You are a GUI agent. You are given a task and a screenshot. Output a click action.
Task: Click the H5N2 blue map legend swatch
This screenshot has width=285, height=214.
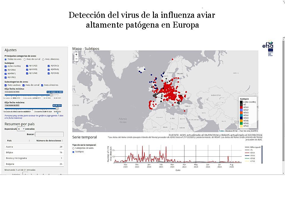pos(241,110)
